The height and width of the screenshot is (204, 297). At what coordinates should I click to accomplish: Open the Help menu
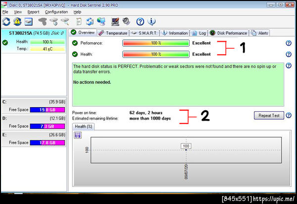click(x=77, y=12)
